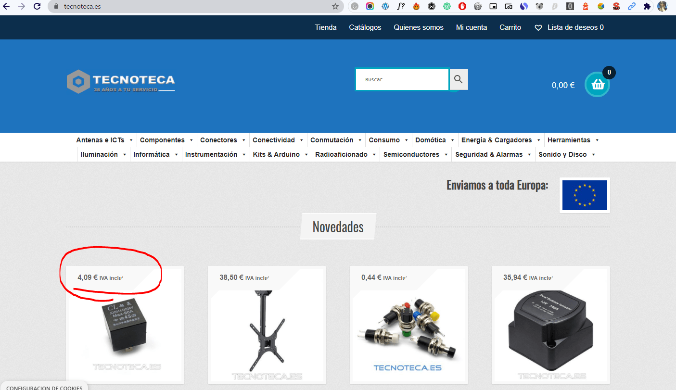676x390 pixels.
Task: Click the wishlist heart icon
Action: 538,28
